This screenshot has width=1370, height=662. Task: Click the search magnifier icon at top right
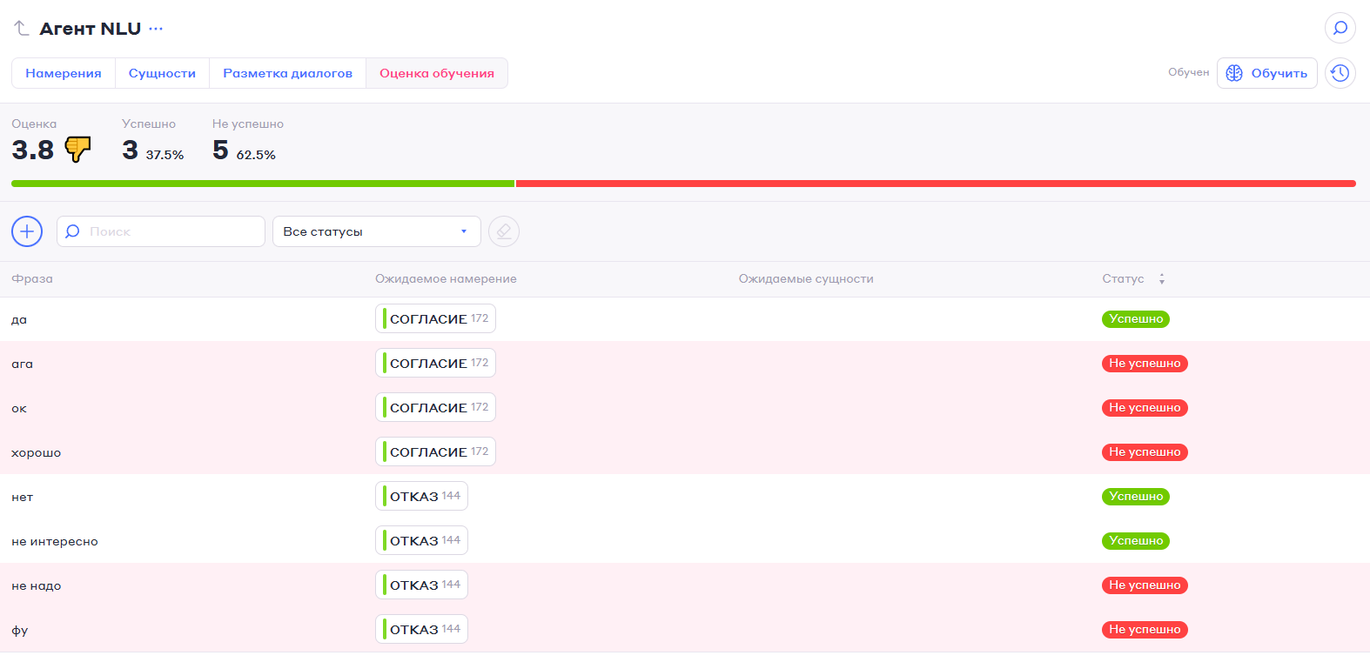1340,28
